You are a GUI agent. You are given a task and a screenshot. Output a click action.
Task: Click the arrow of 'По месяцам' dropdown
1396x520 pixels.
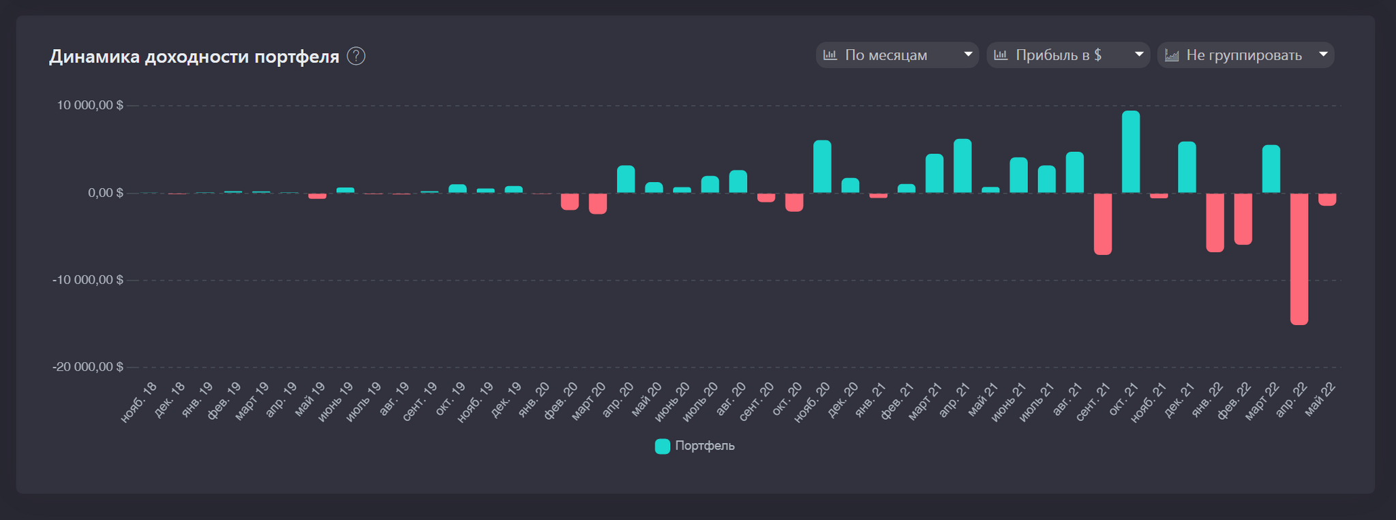coord(968,55)
